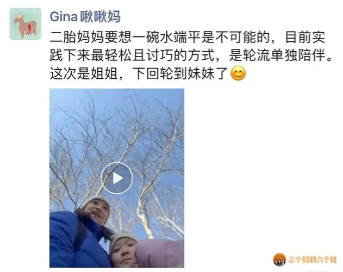Click the child's face in gray hat

click(x=124, y=254)
